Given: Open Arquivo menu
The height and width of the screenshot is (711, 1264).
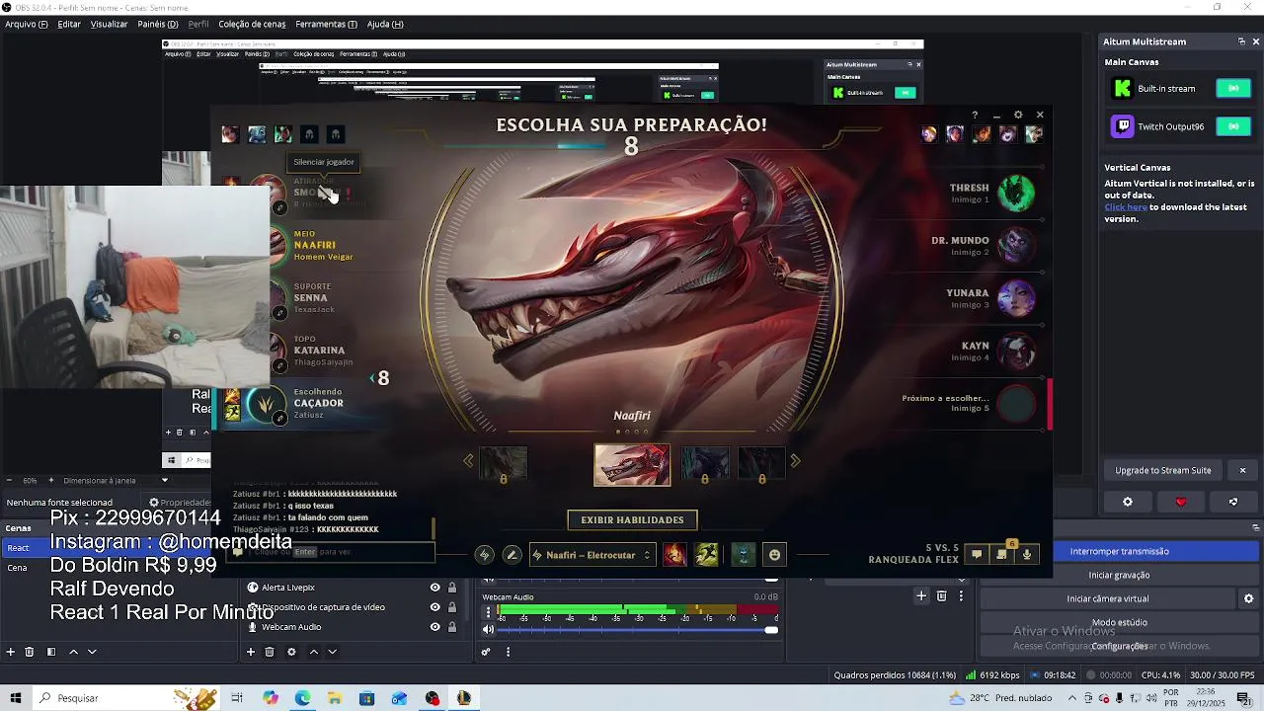Looking at the screenshot, I should (27, 24).
